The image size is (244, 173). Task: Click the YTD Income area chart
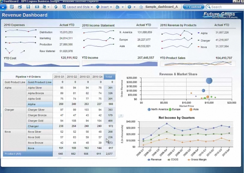coord(120,64)
